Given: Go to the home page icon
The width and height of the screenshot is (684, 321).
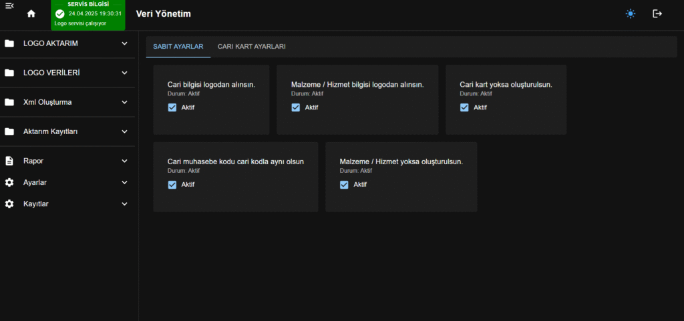Looking at the screenshot, I should (31, 14).
